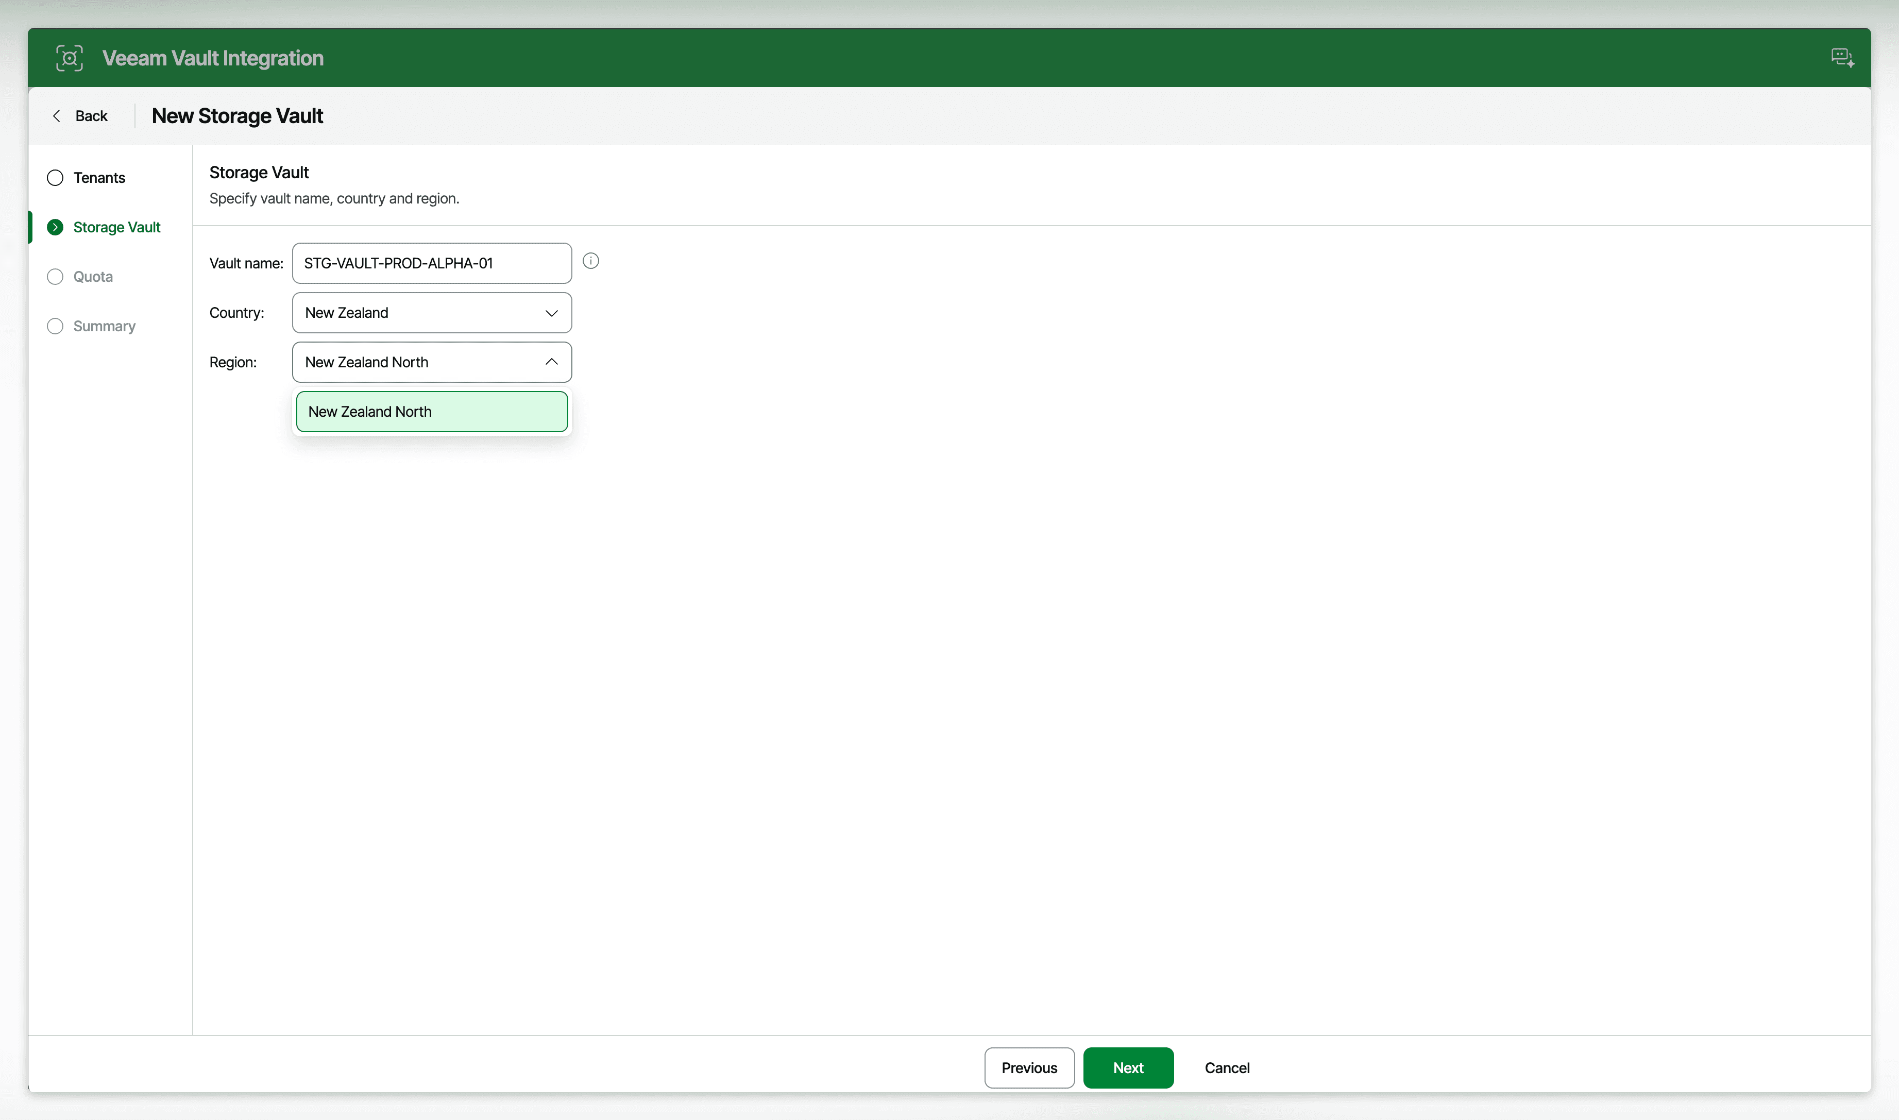Screen dimensions: 1899x1120
Task: Open the Country dropdown showing New Zealand
Action: pyautogui.click(x=432, y=313)
